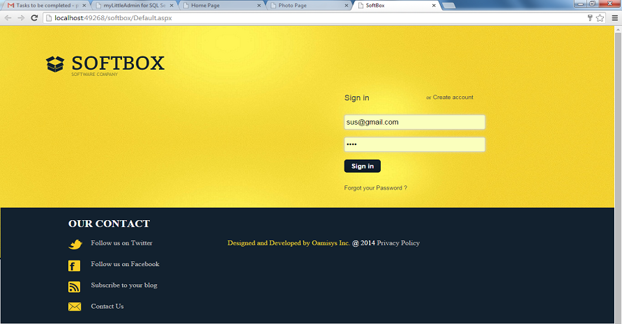Open Chrome menu hamburger icon
The height and width of the screenshot is (324, 622).
click(x=615, y=18)
